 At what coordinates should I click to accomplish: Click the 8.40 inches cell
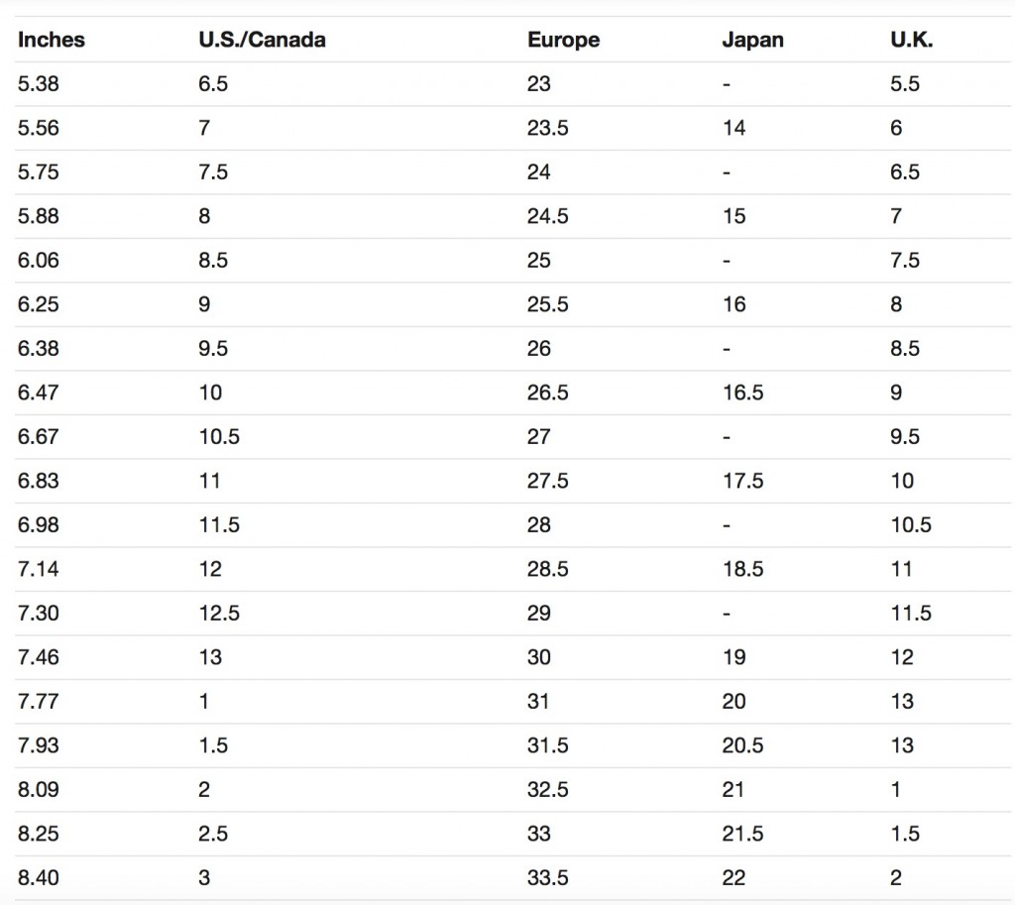[39, 877]
